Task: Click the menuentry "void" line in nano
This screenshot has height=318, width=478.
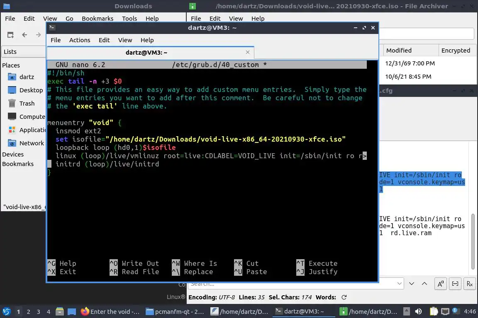Action: [85, 123]
